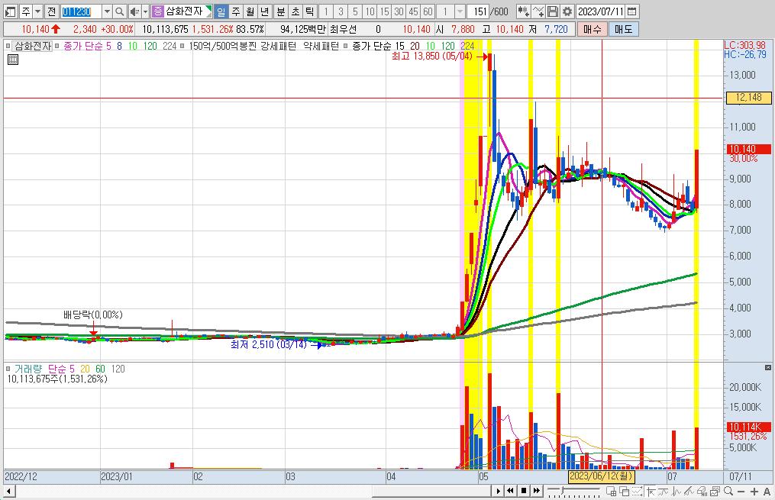This screenshot has height=500, width=775.
Task: Open the custom interval dropdown arrow
Action: tap(460, 11)
